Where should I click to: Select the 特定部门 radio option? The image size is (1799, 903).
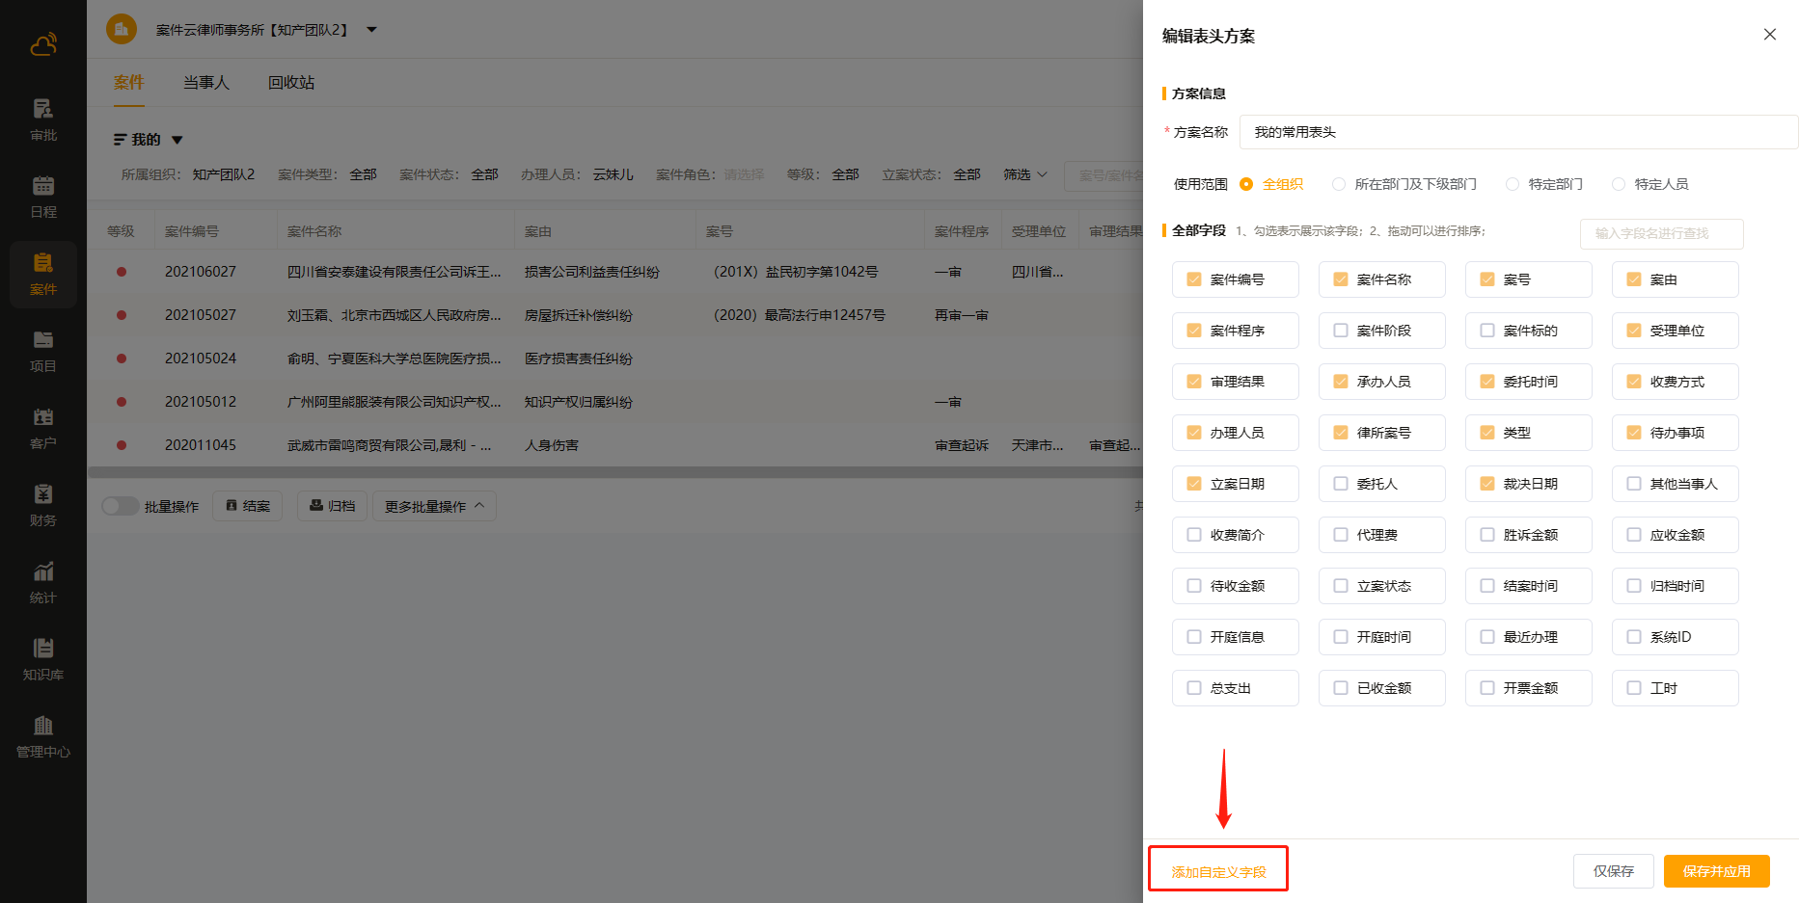tap(1513, 184)
